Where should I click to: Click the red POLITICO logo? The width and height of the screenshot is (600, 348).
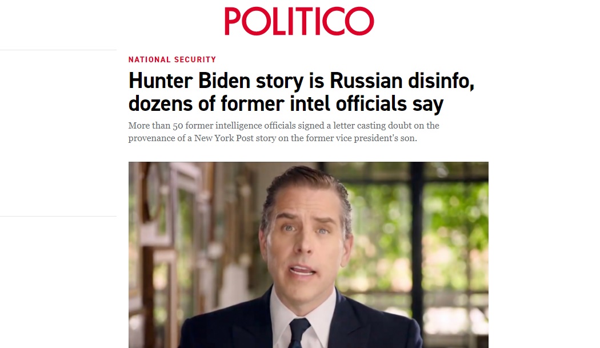(x=299, y=21)
